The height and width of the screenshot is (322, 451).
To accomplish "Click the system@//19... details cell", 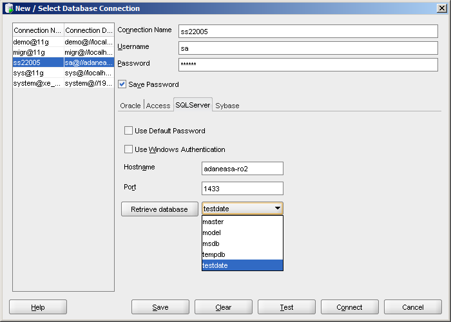I will 89,83.
